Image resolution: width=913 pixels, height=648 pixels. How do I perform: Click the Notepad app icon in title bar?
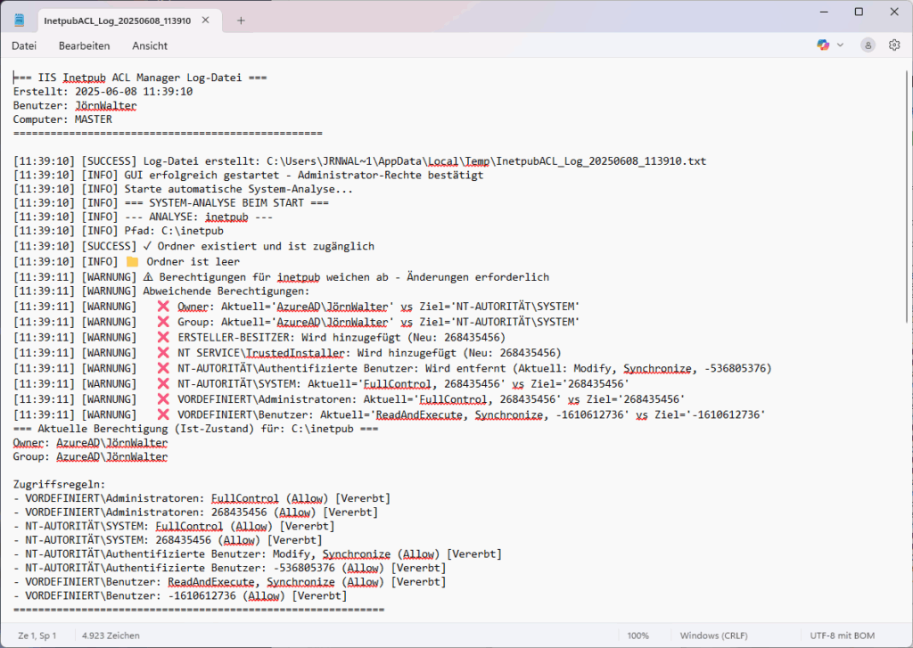19,20
